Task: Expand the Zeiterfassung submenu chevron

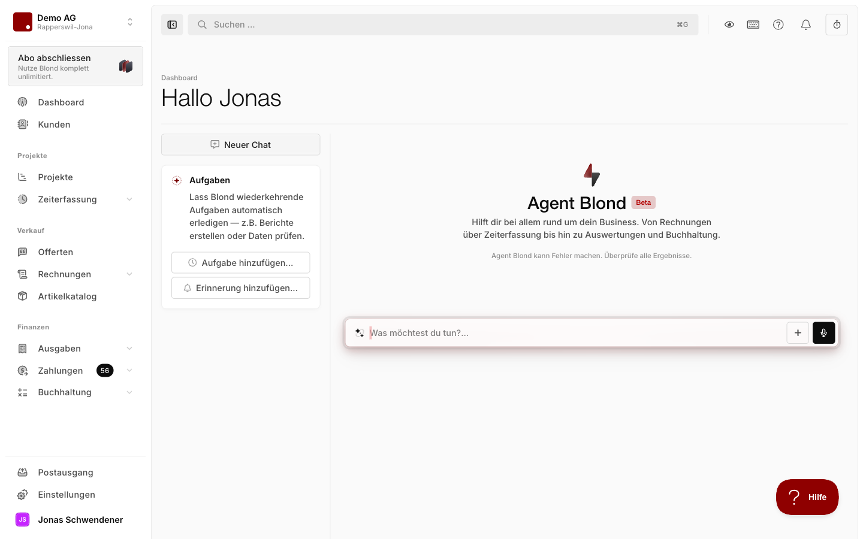Action: coord(129,199)
